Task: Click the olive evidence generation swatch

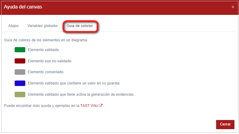Action: 20,94
